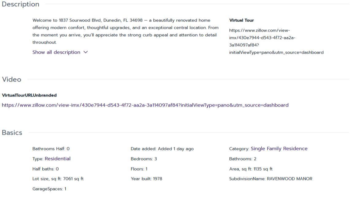The height and width of the screenshot is (205, 350).
Task: Click the Date added field
Action: pyautogui.click(x=162, y=149)
